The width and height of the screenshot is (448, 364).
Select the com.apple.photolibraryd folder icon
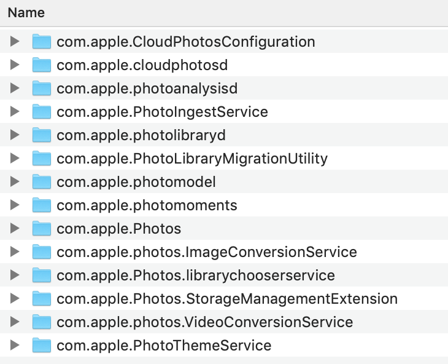(x=41, y=135)
